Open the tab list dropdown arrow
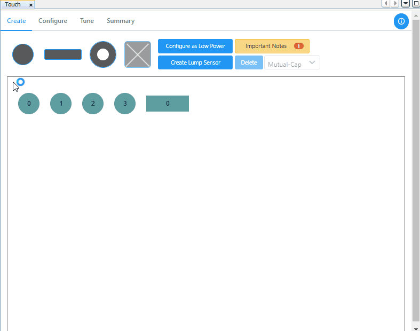 coord(406,4)
